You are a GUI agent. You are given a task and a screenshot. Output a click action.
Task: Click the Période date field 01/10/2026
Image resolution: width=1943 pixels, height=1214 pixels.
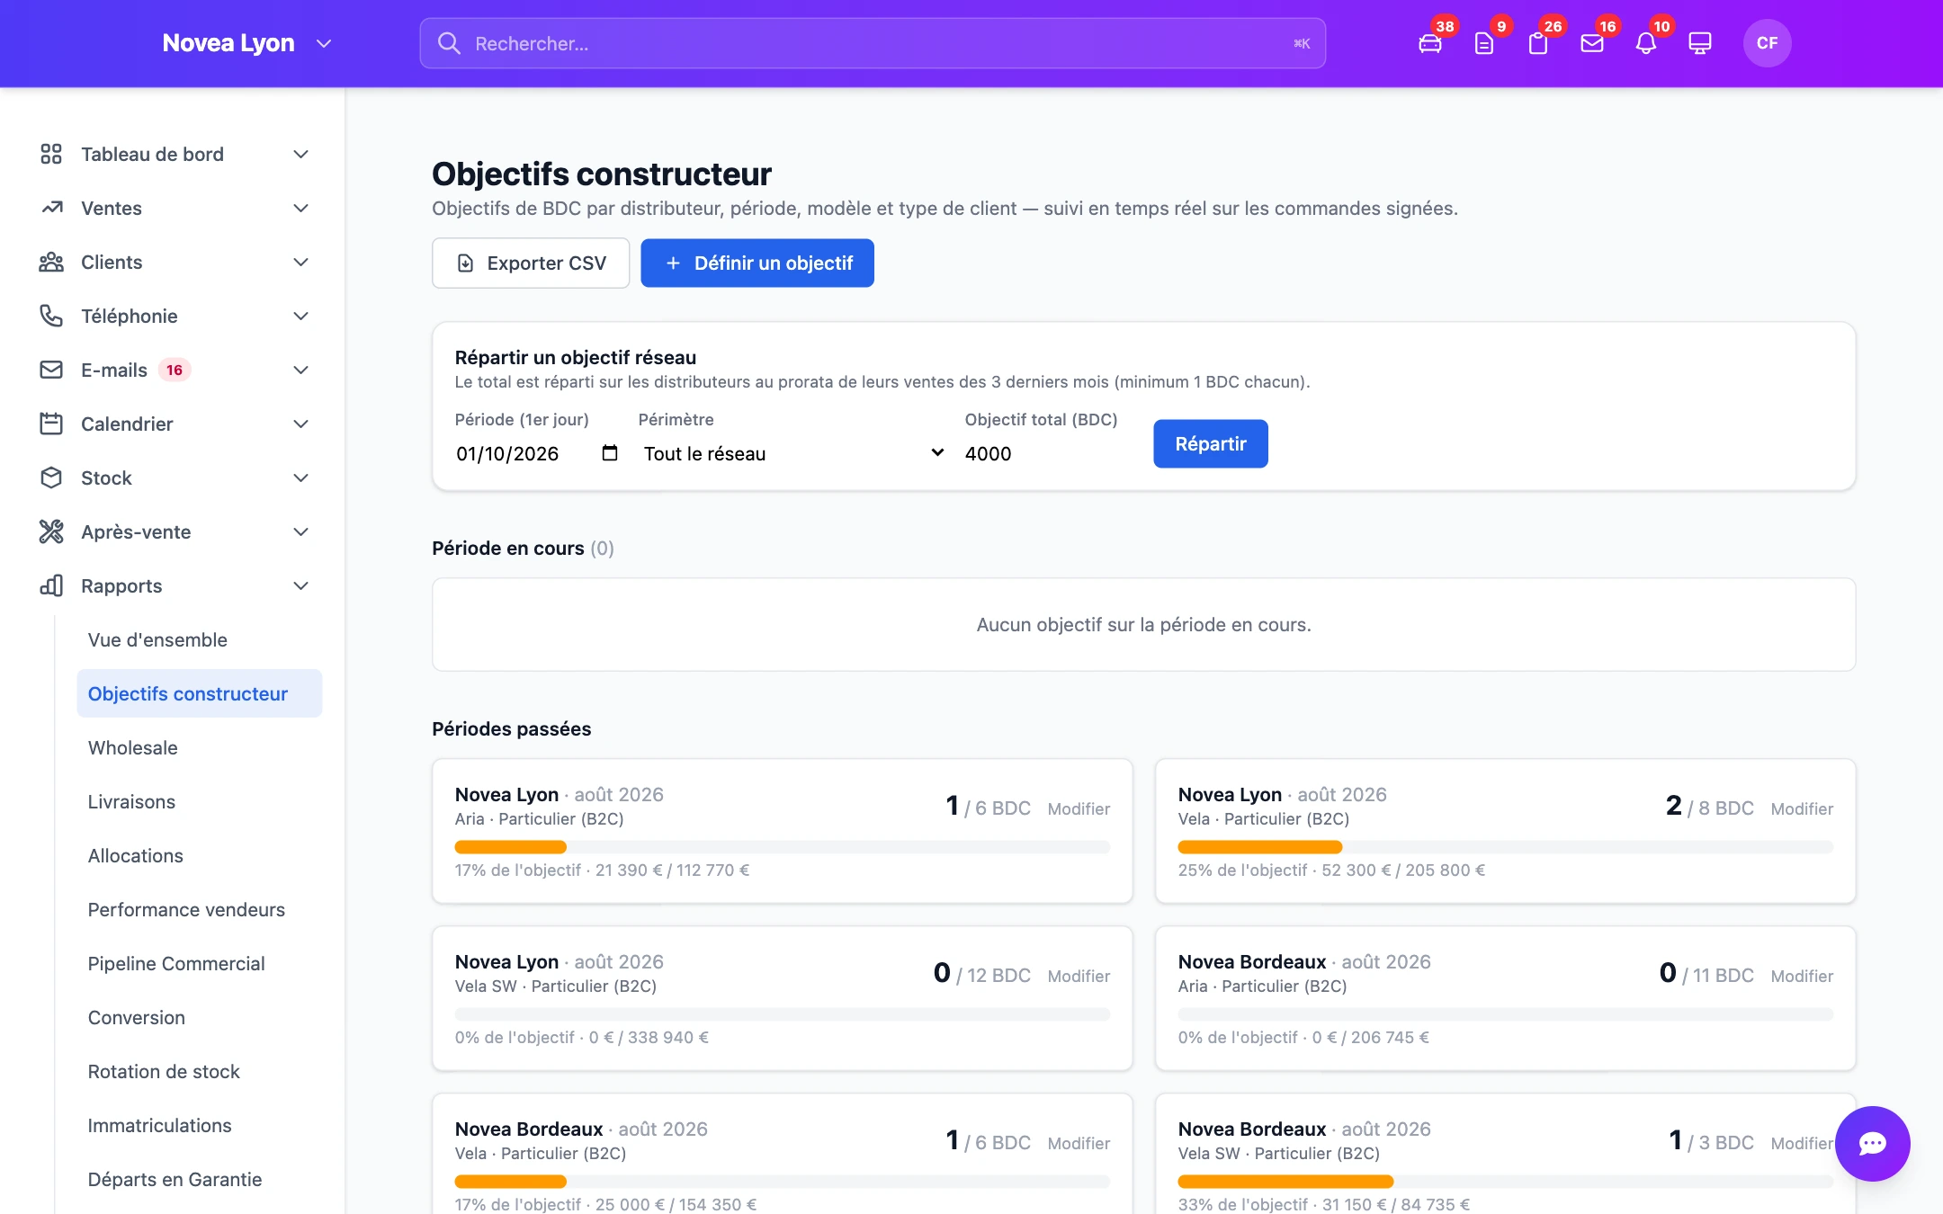point(537,453)
